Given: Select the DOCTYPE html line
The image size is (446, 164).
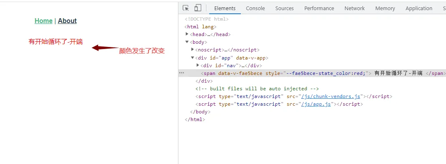Looking at the screenshot, I should pyautogui.click(x=206, y=19).
